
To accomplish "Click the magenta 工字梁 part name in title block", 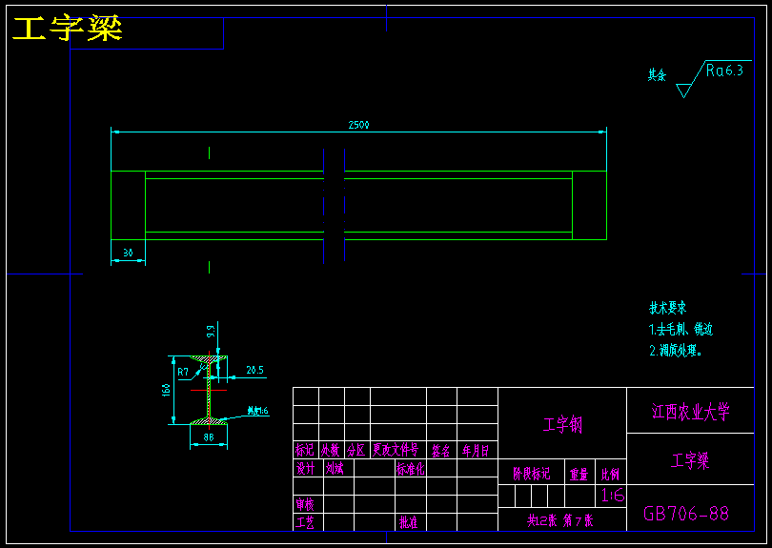I will tap(690, 461).
